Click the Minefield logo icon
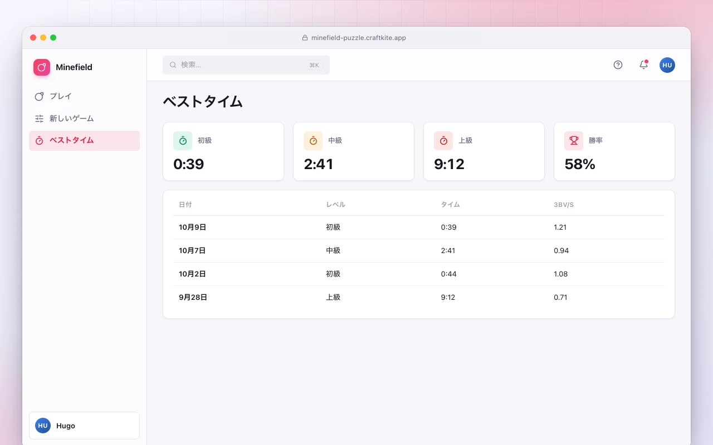 point(42,67)
